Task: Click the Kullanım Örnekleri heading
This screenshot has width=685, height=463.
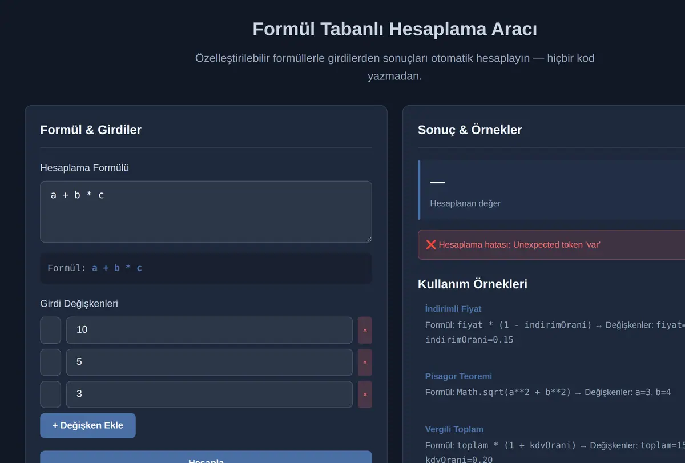Action: 472,284
